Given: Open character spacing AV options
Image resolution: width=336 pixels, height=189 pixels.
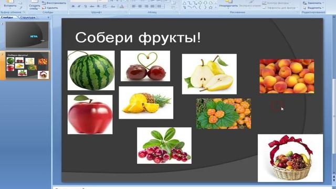Looking at the screenshot, I should 104,6.
